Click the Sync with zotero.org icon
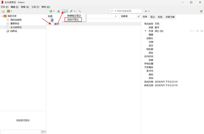This screenshot has height=134, width=204. pos(201,11)
